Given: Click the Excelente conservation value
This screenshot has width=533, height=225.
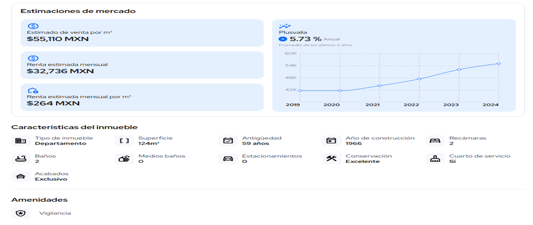Looking at the screenshot, I should click(363, 162).
